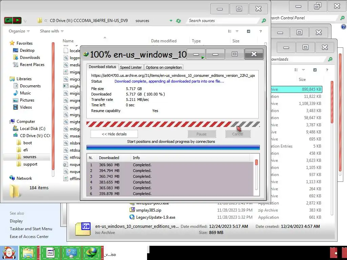Click the forward arrow in sources window

tap(17, 21)
